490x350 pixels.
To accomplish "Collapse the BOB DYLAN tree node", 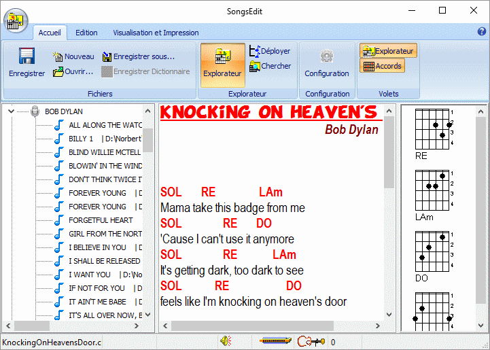I will (12, 111).
